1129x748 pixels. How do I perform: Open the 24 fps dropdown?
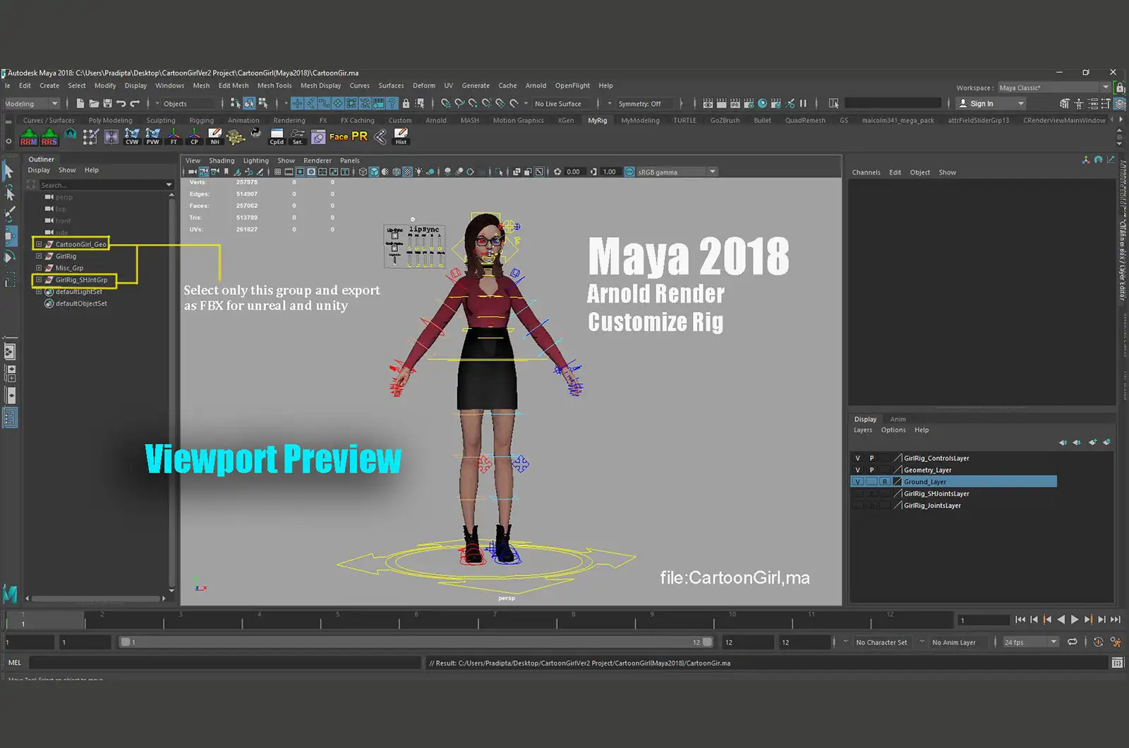tap(1031, 642)
